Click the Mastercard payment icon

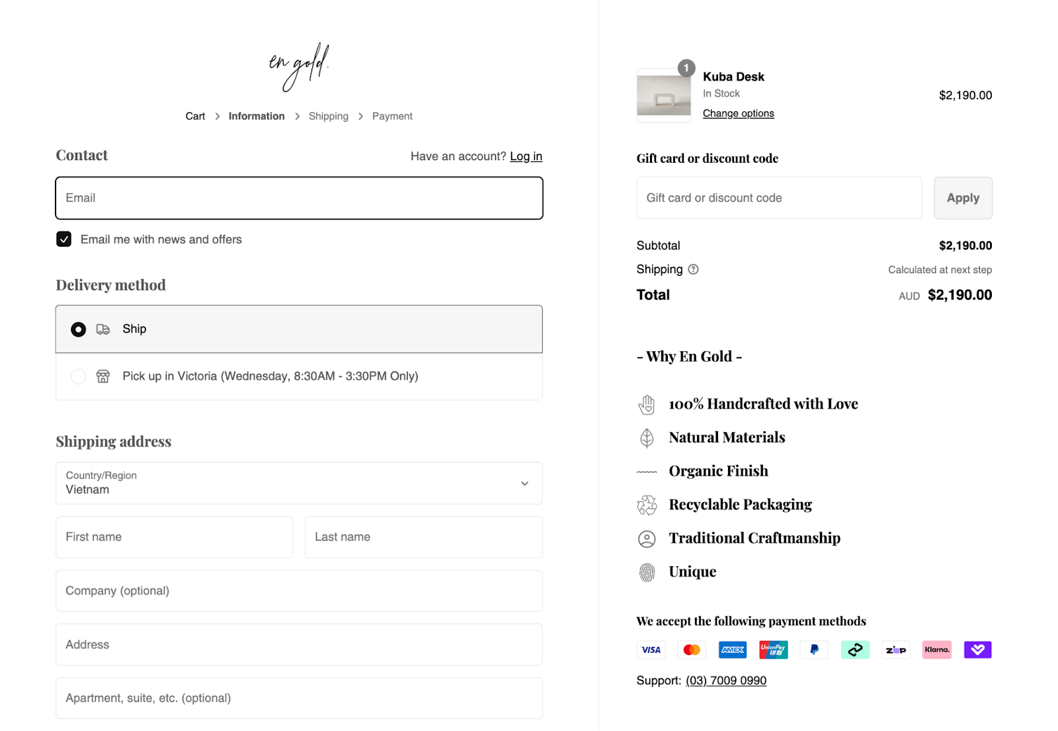692,650
